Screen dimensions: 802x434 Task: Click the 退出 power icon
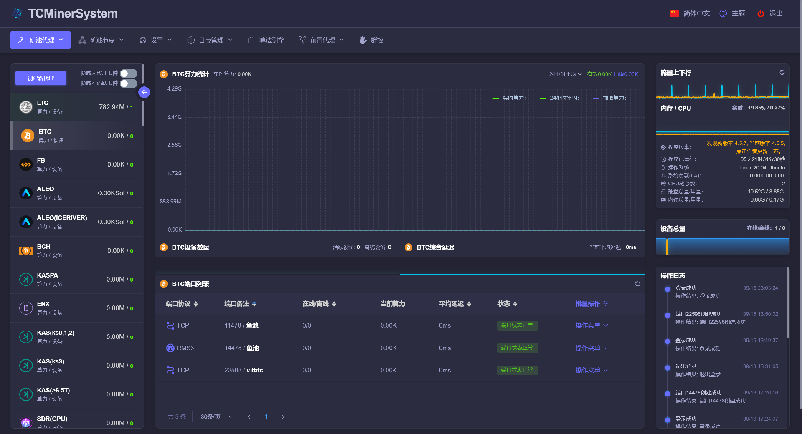[x=761, y=13]
